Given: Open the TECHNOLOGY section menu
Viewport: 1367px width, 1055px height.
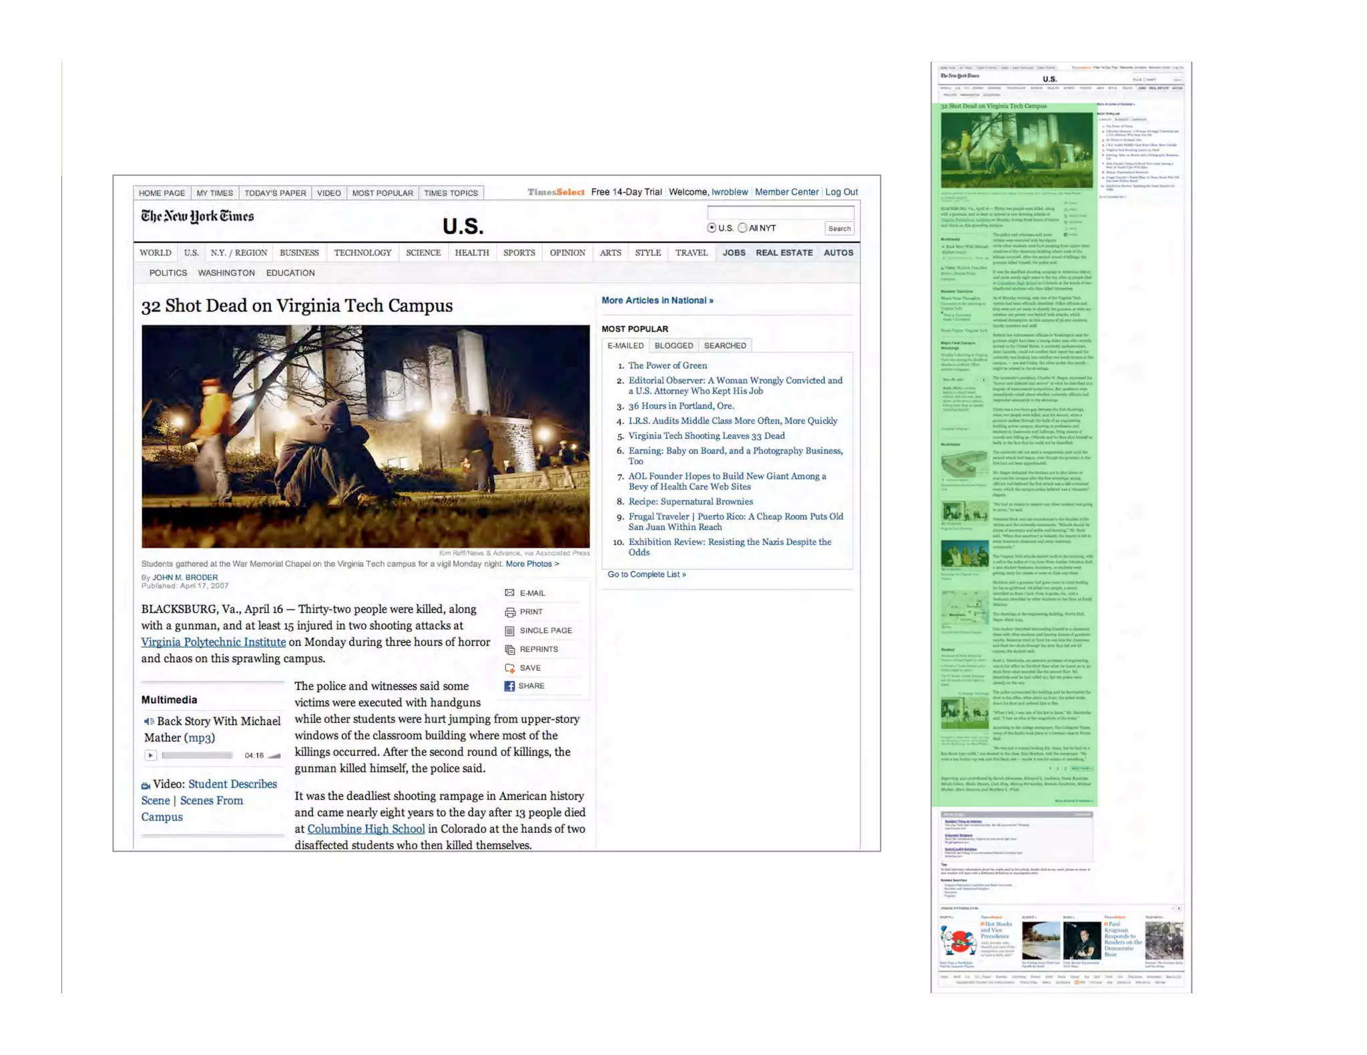Looking at the screenshot, I should coord(362,253).
